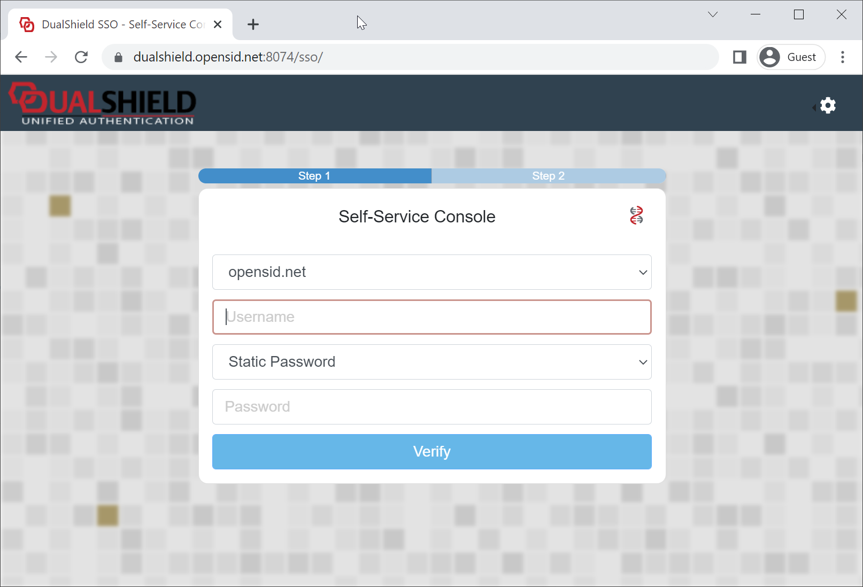Select the Step 1 progress tab

[x=314, y=176]
